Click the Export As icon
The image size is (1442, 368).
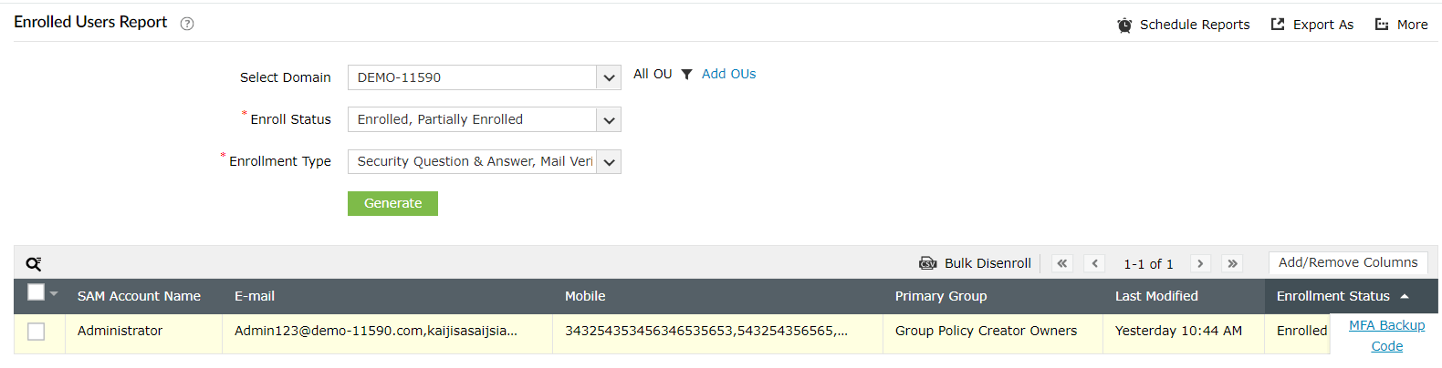click(x=1278, y=25)
